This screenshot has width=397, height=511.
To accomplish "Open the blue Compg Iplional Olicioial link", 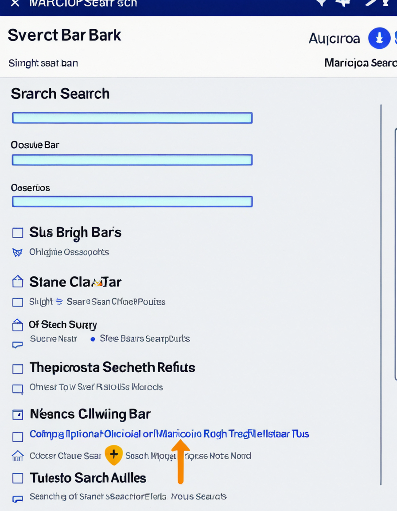I will pos(169,434).
